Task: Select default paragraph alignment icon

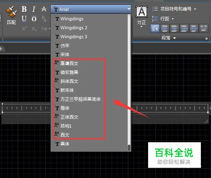Action: click(x=155, y=28)
